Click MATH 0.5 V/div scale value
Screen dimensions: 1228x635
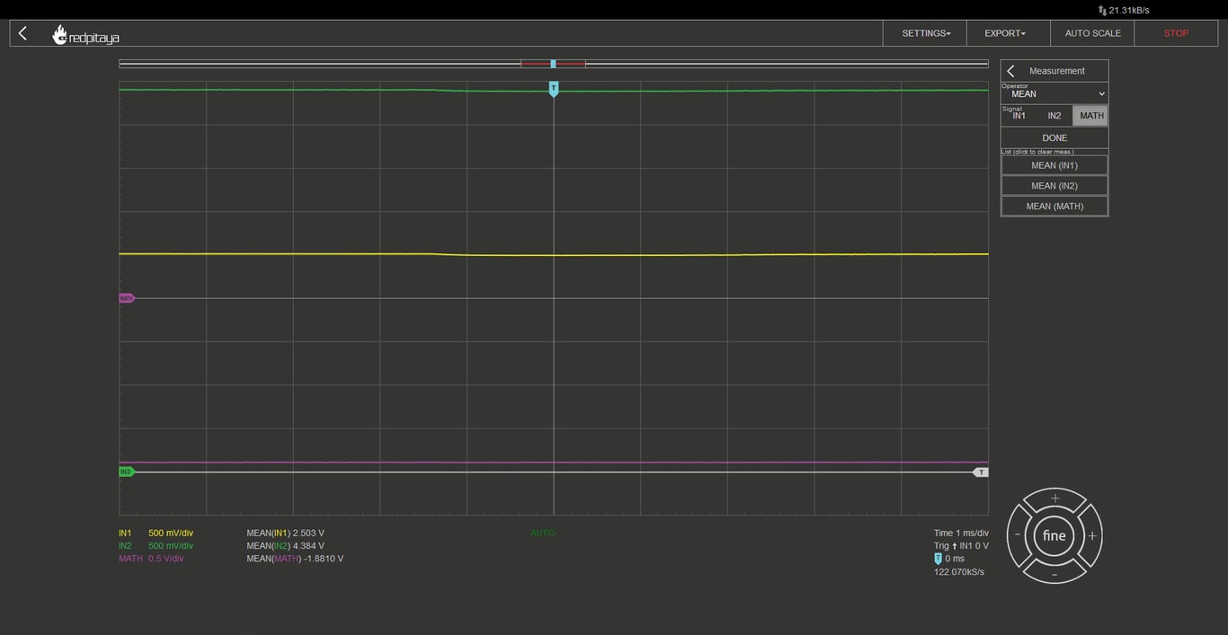pyautogui.click(x=166, y=559)
